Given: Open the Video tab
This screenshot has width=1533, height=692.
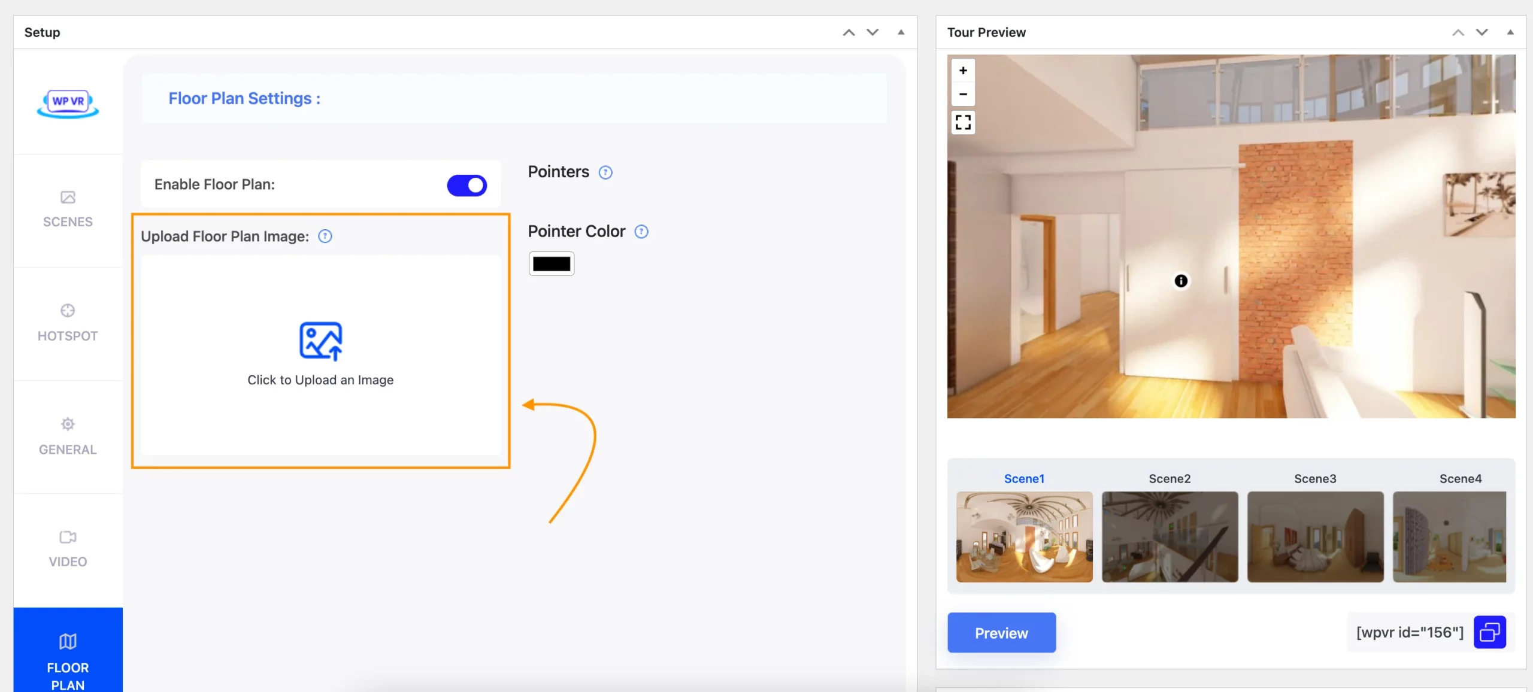Looking at the screenshot, I should click(68, 550).
